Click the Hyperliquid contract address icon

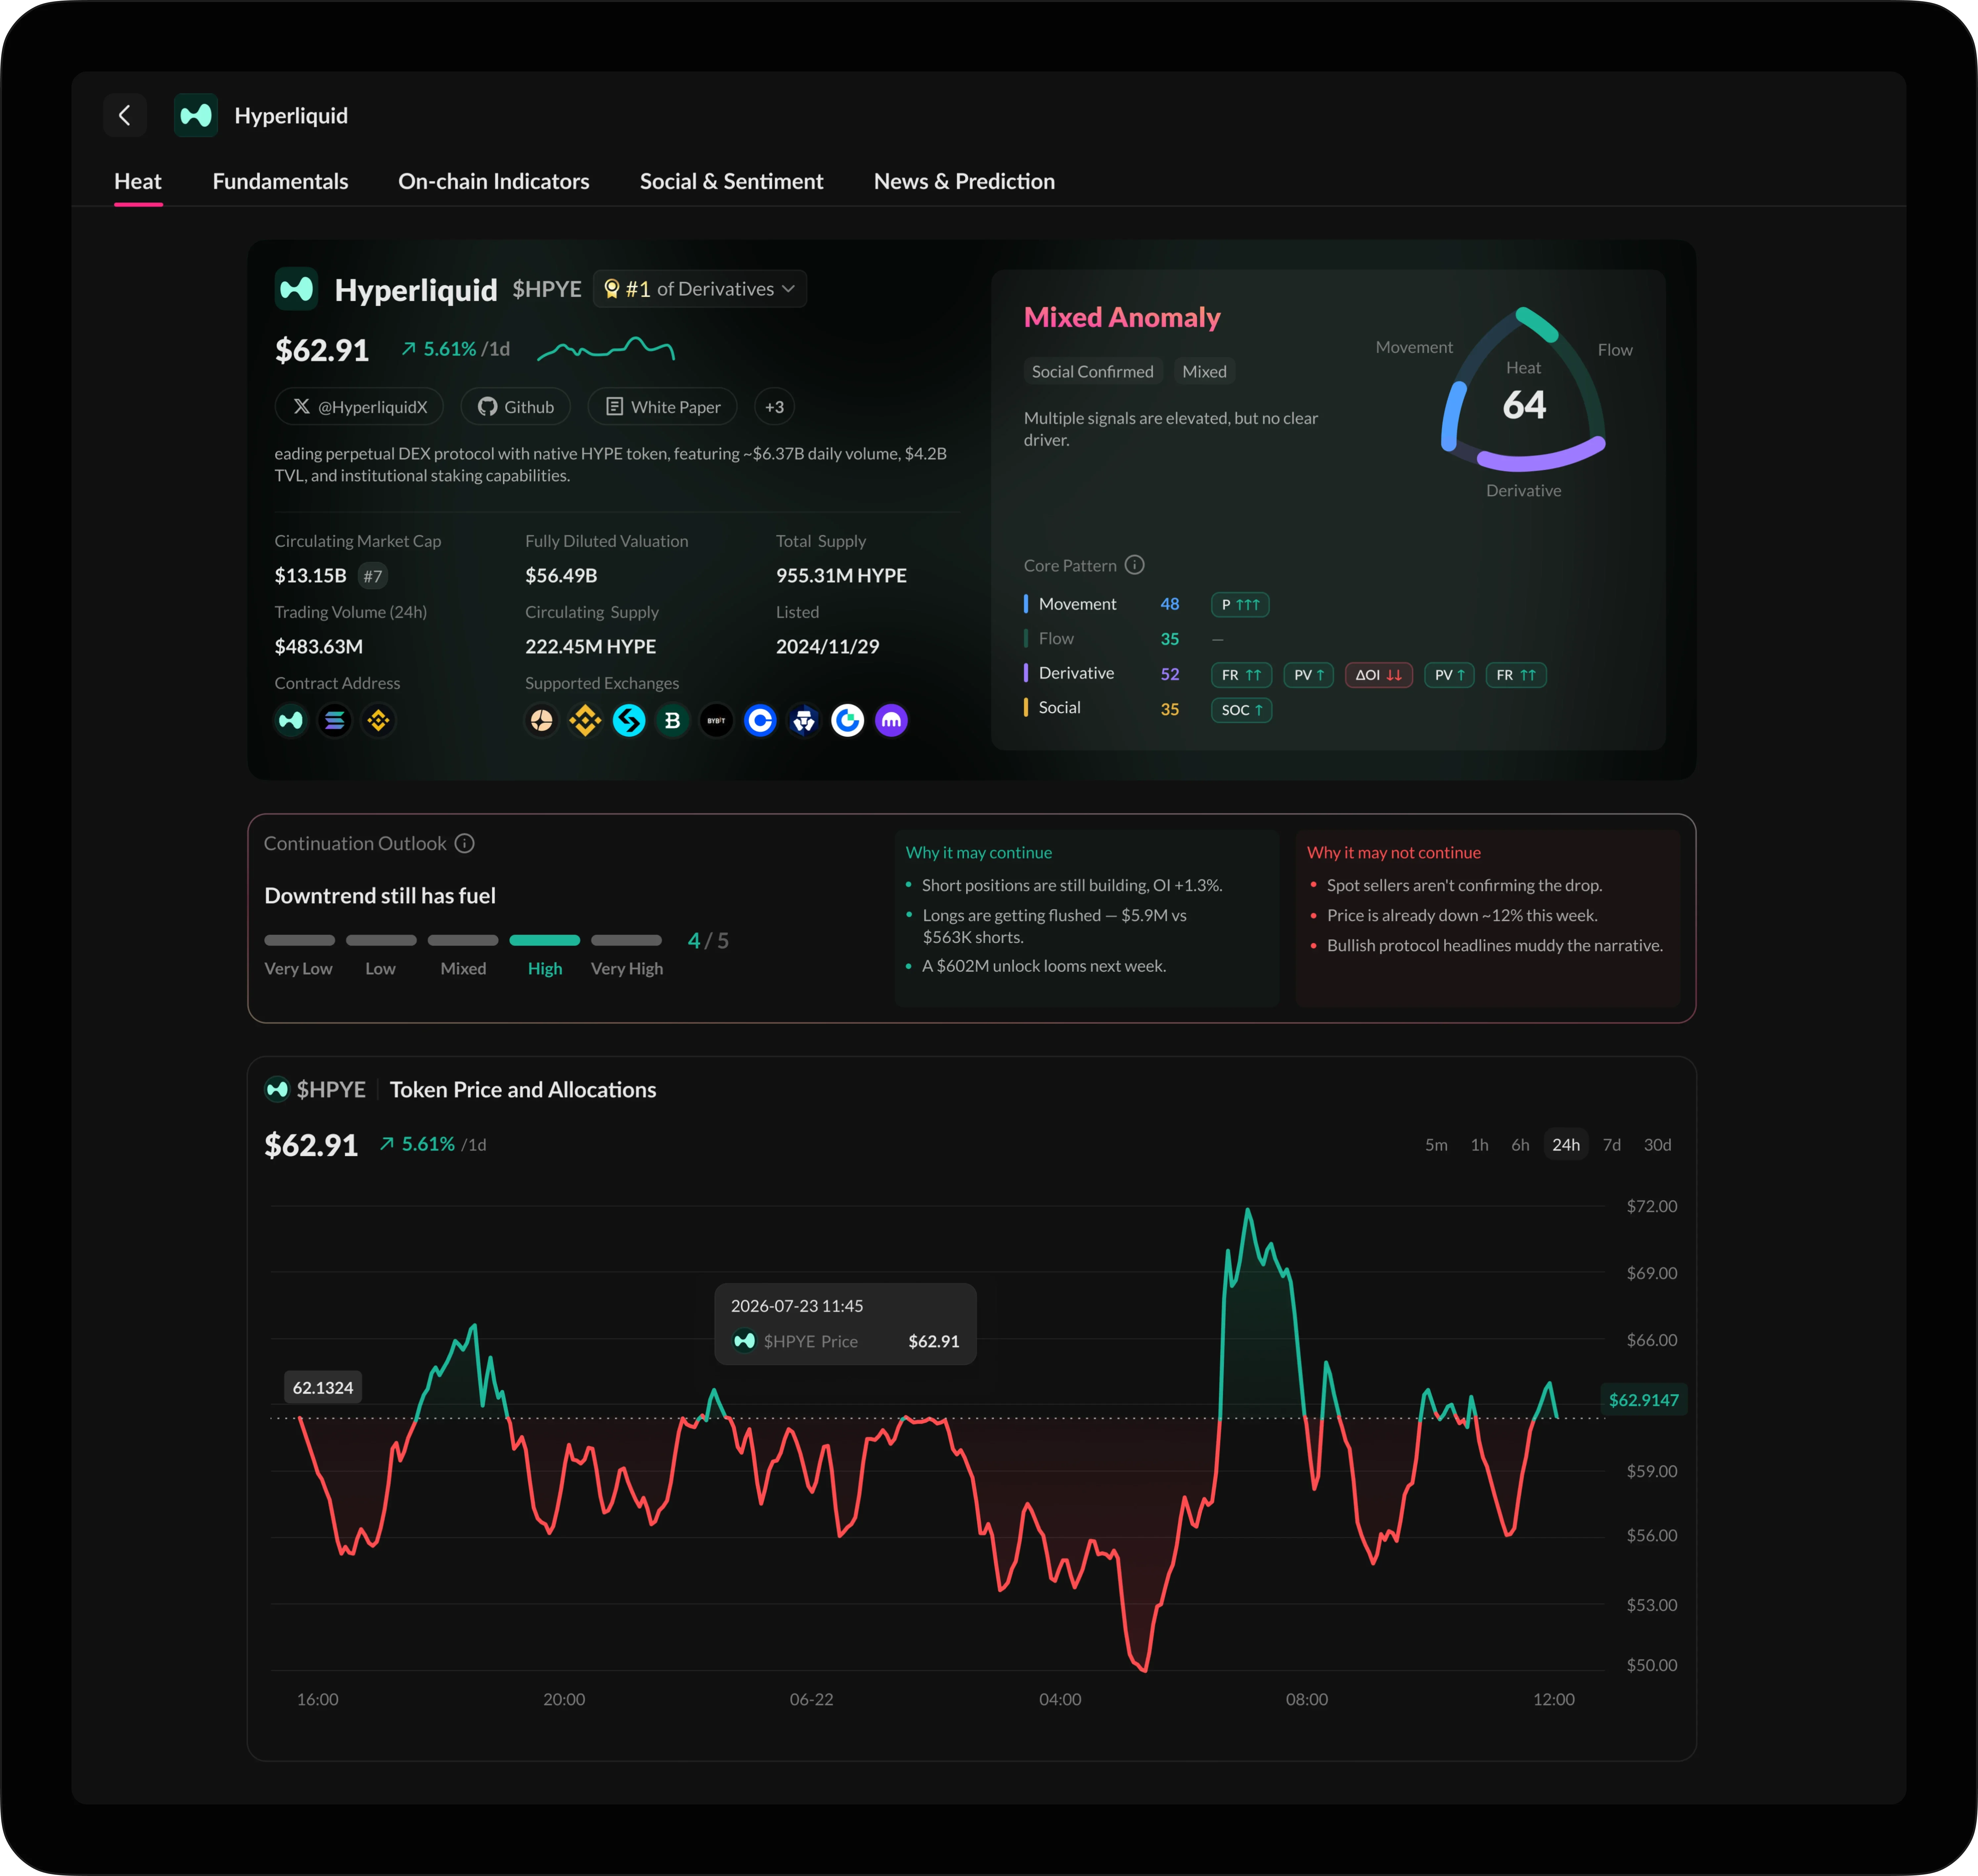pos(291,720)
